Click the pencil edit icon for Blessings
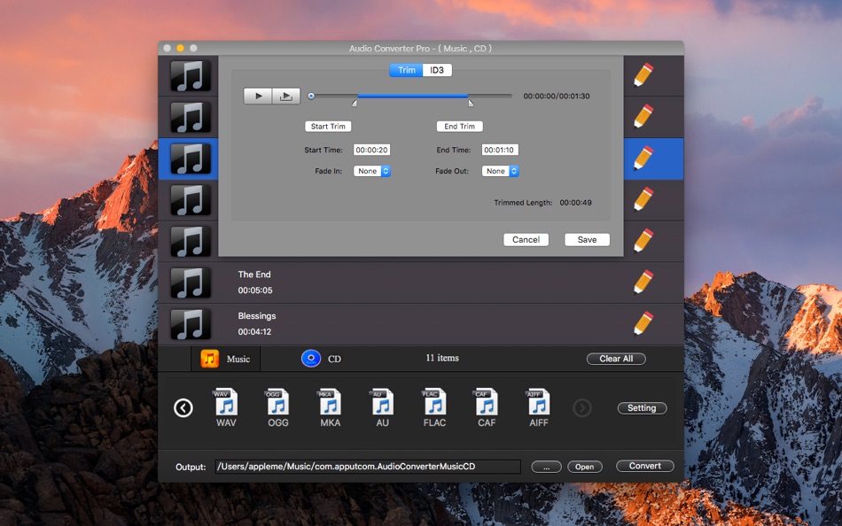Screen dimensions: 842x526 click(x=643, y=323)
